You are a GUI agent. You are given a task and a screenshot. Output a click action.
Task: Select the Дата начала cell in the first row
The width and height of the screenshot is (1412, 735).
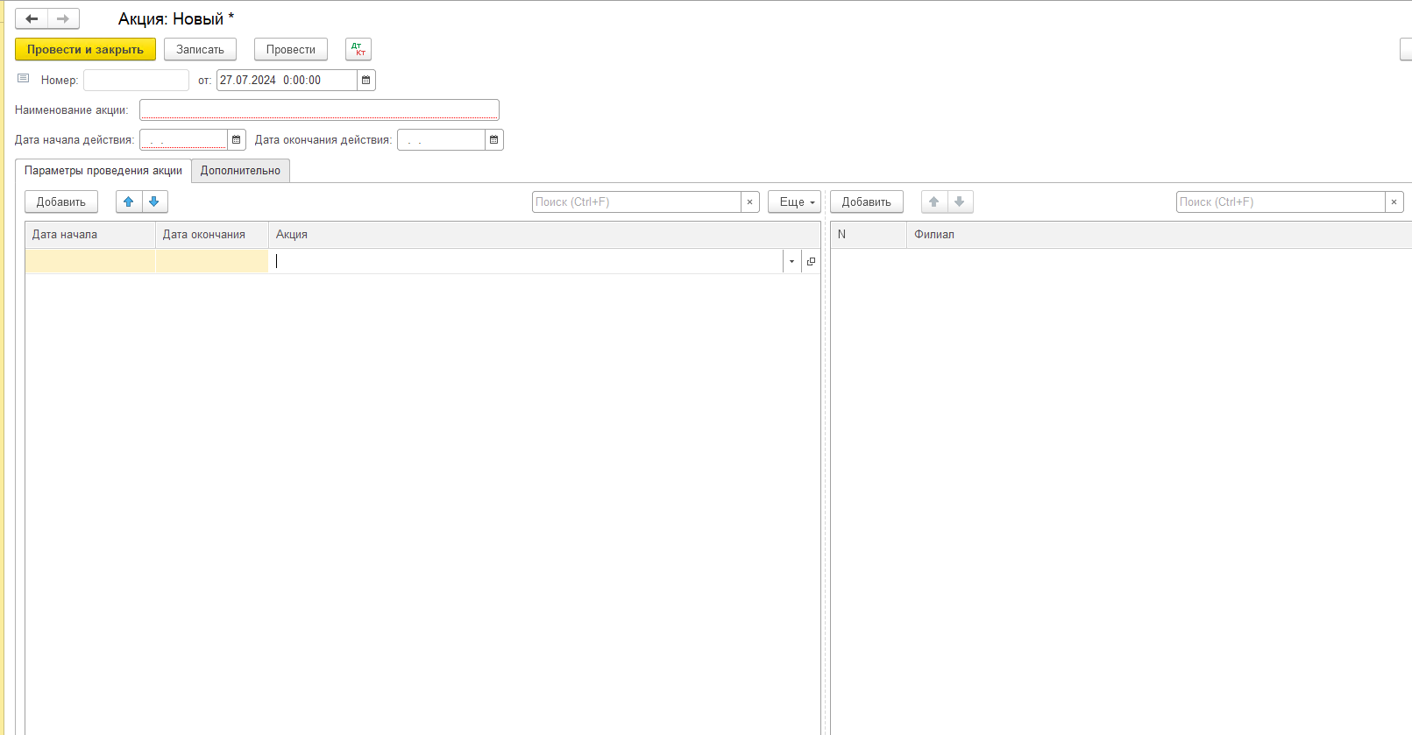(90, 261)
